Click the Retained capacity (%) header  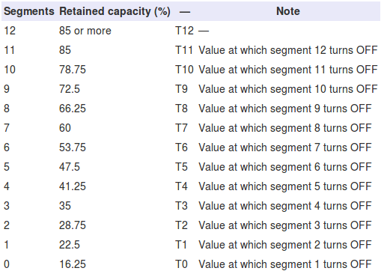coord(115,11)
